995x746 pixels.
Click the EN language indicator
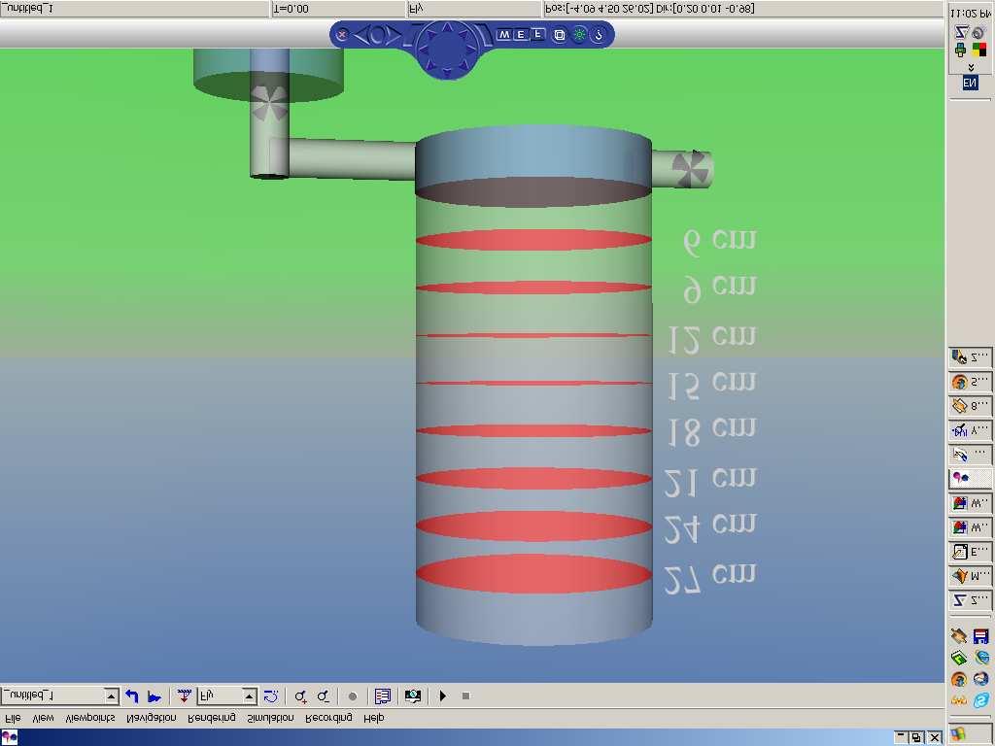click(970, 84)
